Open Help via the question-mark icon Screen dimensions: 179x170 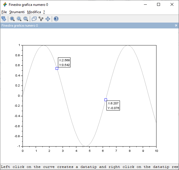click(56, 19)
